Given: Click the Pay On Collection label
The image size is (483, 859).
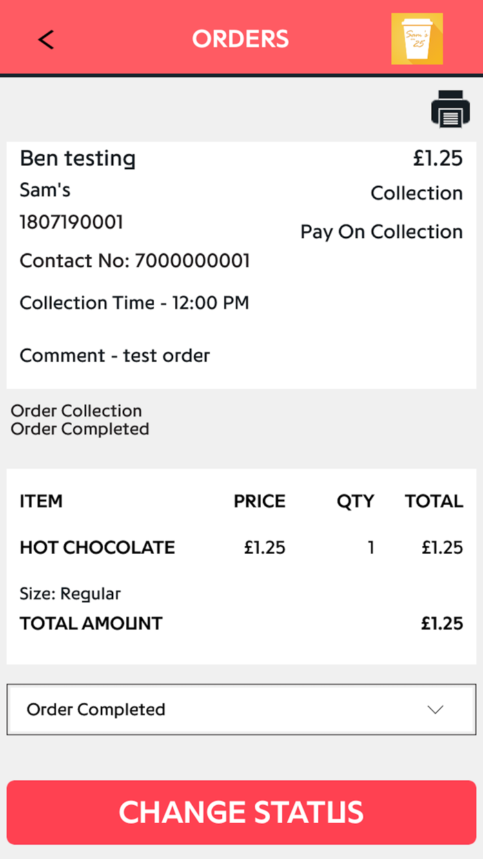Looking at the screenshot, I should tap(381, 231).
